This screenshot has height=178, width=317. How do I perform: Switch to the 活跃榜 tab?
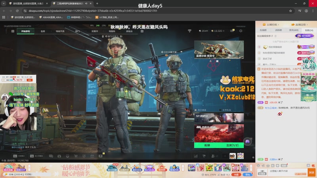[x=279, y=30]
